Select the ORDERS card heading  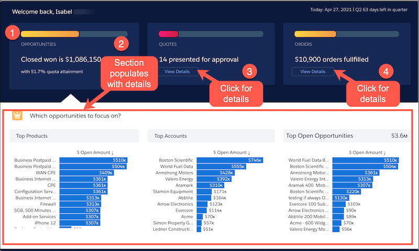pos(303,45)
